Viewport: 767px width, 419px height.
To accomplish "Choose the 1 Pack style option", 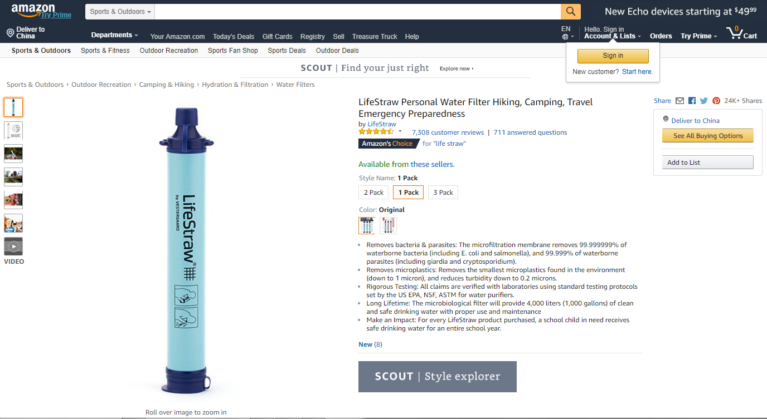I will [408, 193].
